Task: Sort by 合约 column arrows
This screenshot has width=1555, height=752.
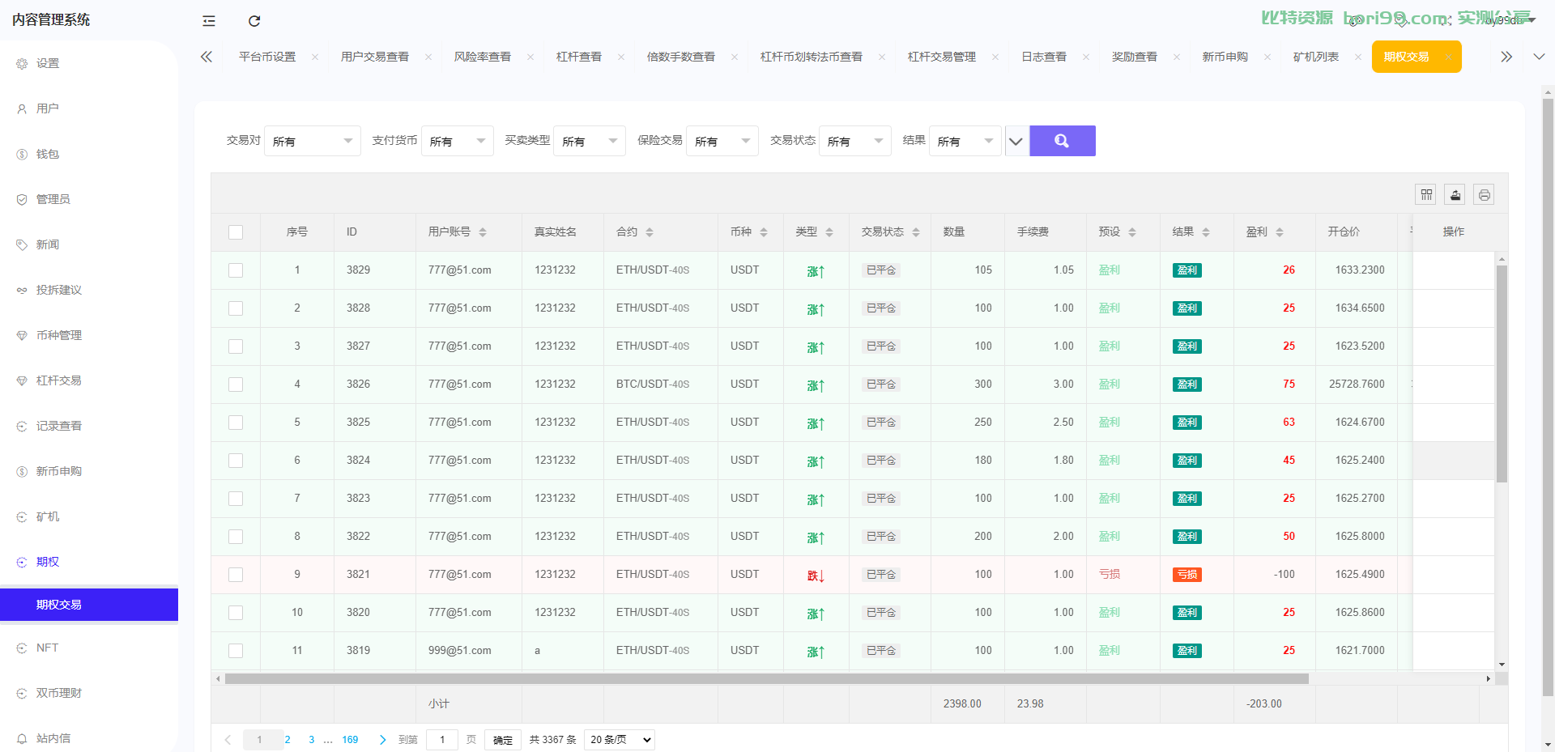Action: pyautogui.click(x=650, y=232)
